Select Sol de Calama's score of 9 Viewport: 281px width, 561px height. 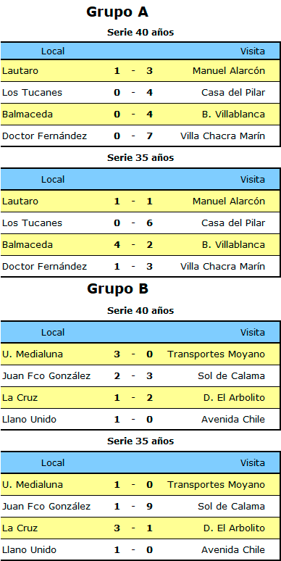pos(149,507)
